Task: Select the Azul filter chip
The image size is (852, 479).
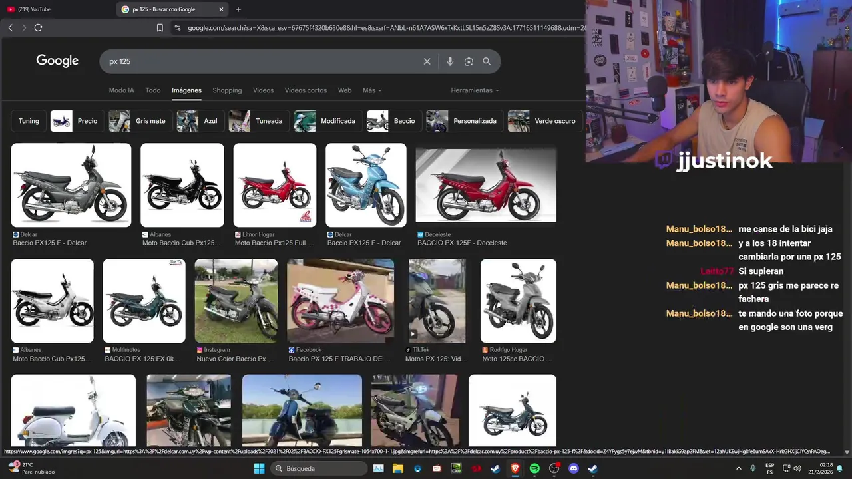Action: pos(200,121)
